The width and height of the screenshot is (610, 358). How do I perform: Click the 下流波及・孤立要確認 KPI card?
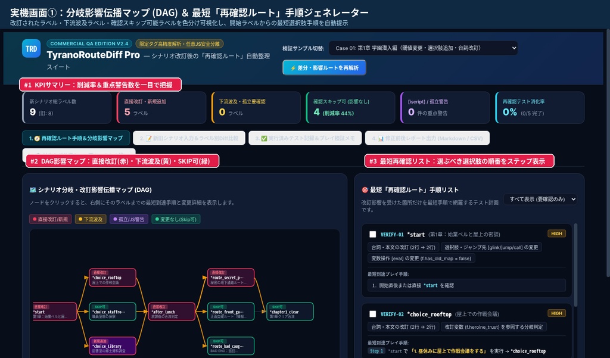tap(256, 108)
